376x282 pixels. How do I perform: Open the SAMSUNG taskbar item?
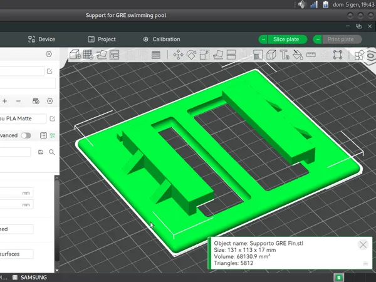[29, 278]
